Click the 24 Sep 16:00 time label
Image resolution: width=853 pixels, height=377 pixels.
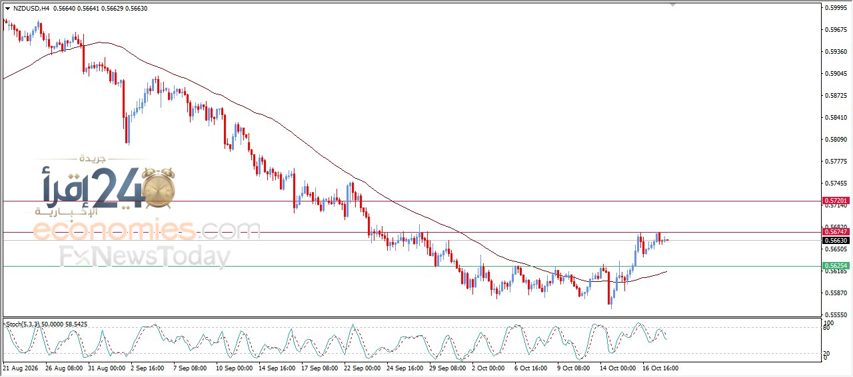pos(405,368)
